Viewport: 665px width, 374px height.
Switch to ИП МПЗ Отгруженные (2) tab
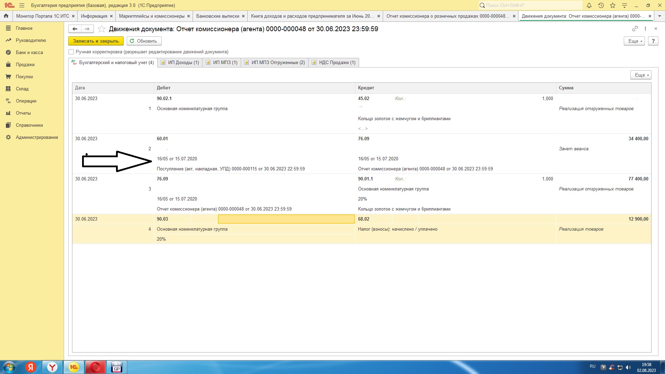pyautogui.click(x=275, y=63)
